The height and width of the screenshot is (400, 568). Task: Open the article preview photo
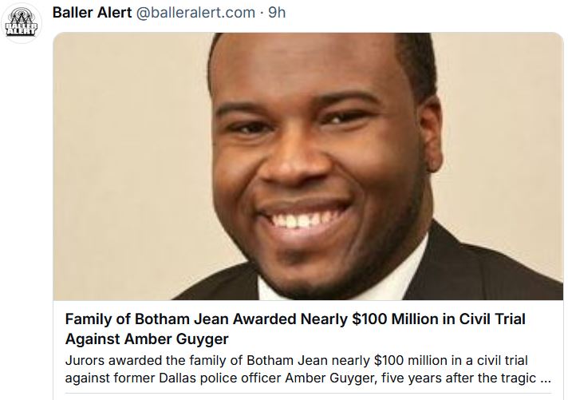pos(308,166)
